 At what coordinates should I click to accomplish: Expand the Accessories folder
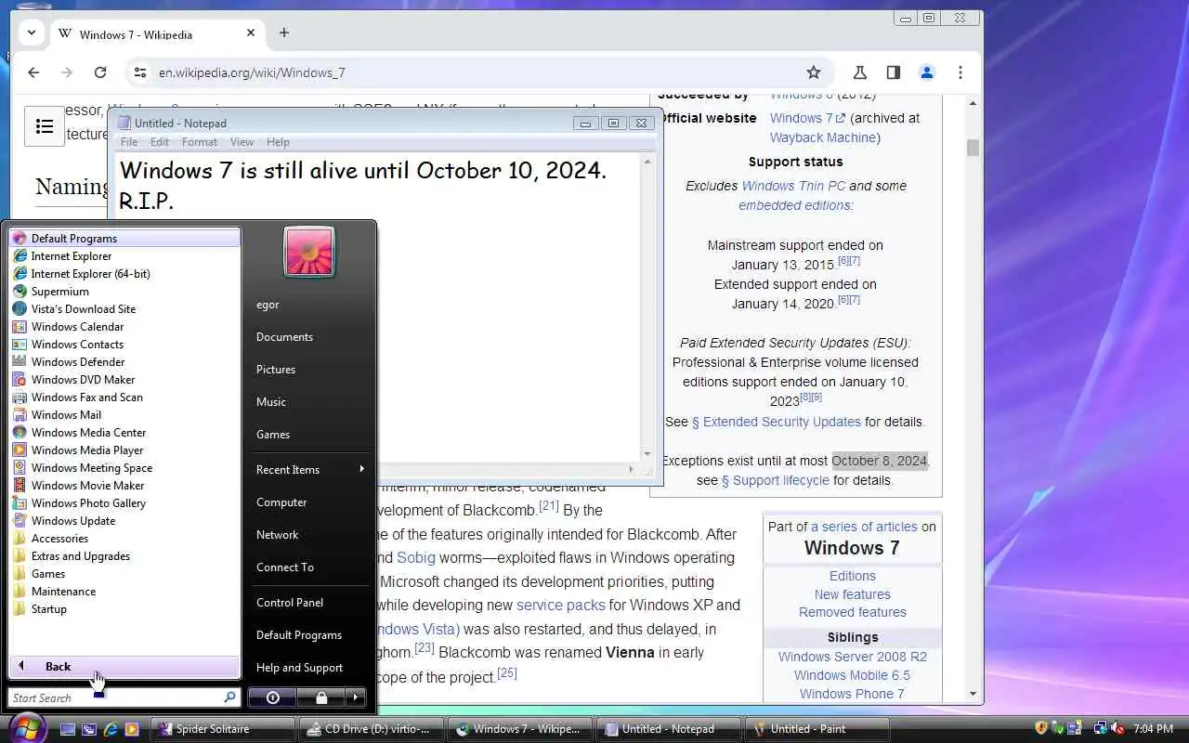point(124,539)
